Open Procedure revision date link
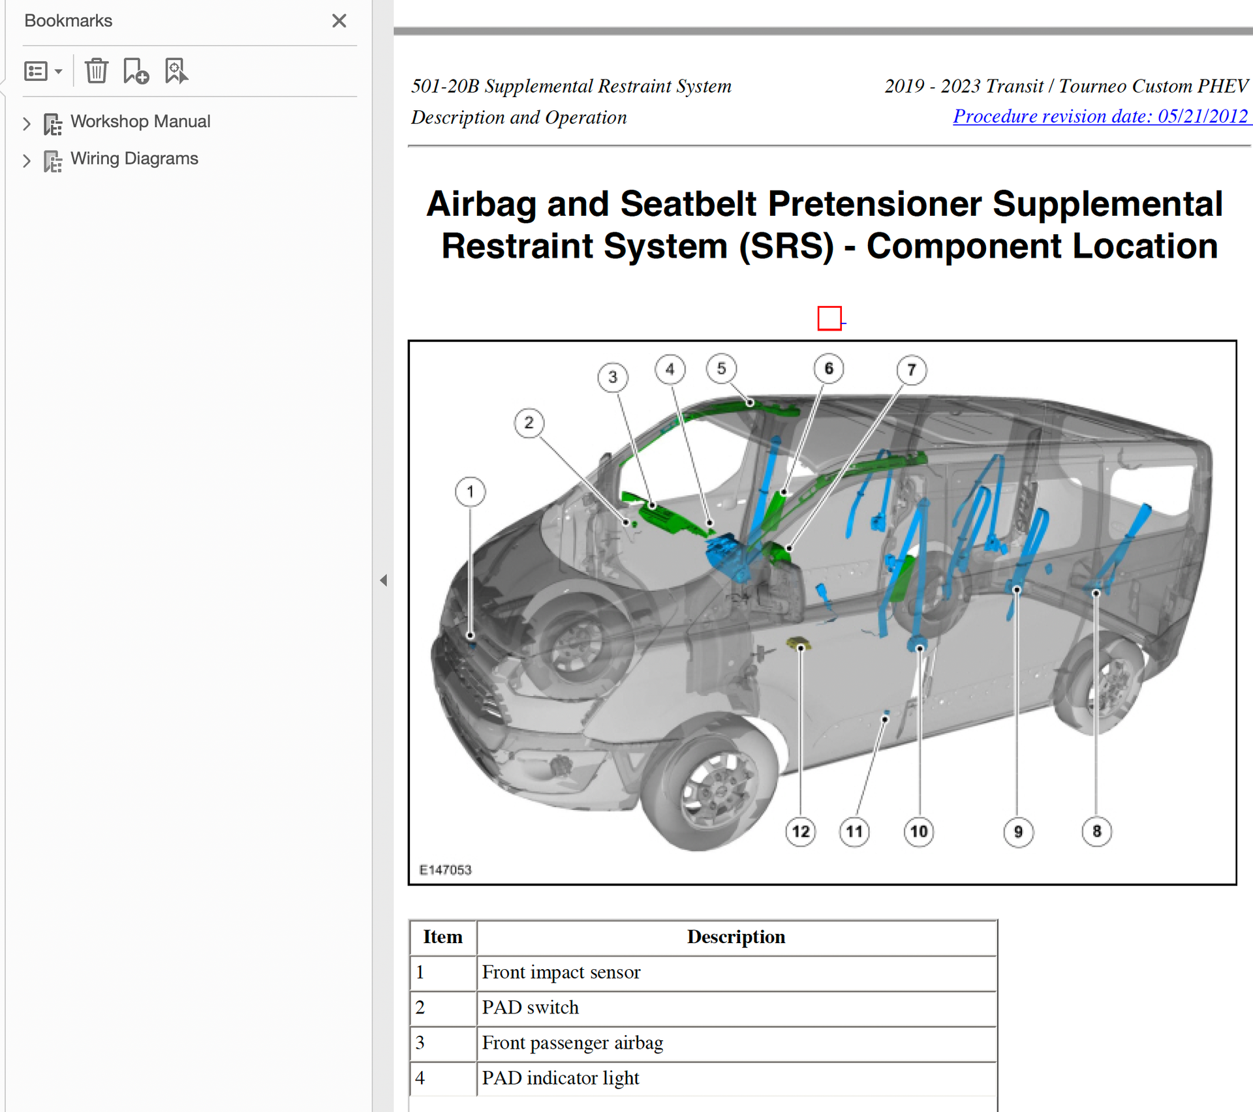Image resolution: width=1253 pixels, height=1112 pixels. 1100,116
